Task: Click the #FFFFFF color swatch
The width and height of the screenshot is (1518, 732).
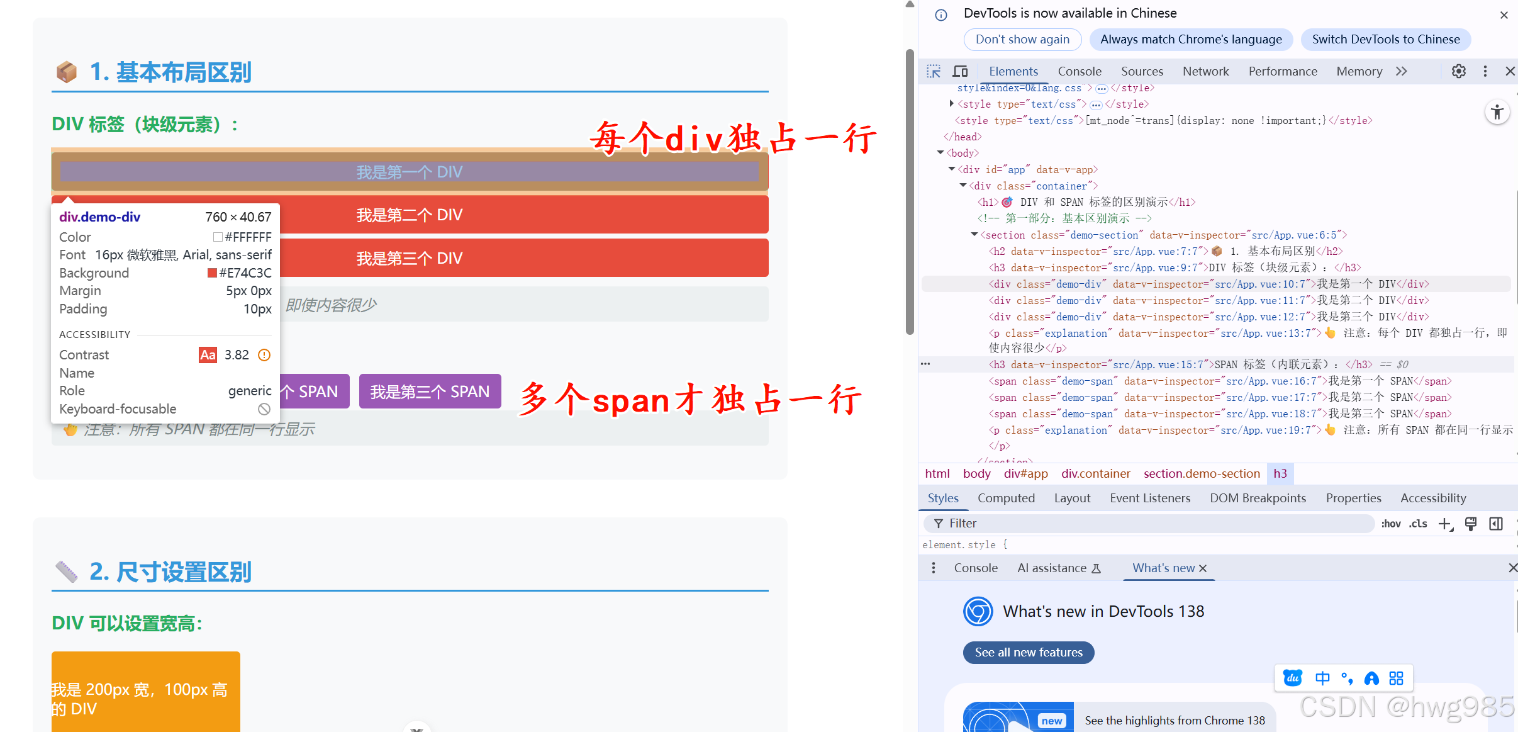Action: (x=218, y=237)
